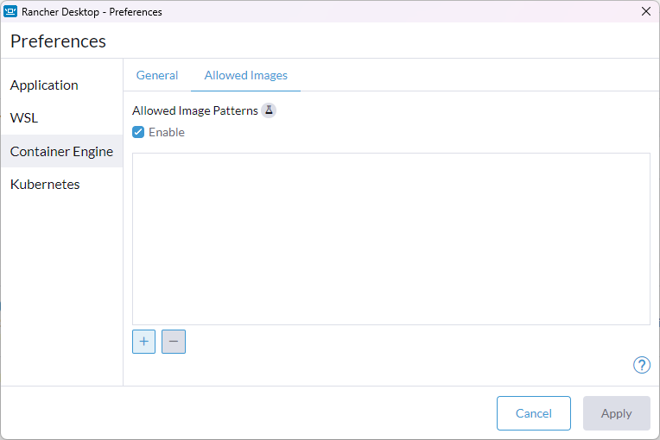Go to the WSL settings section
Screen dimensions: 660x440
pos(24,118)
